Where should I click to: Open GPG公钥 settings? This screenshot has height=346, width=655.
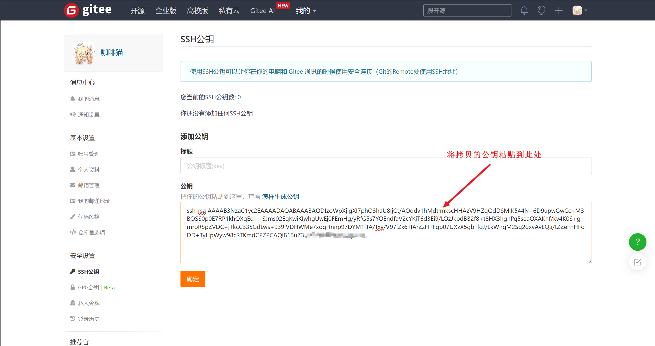(89, 287)
